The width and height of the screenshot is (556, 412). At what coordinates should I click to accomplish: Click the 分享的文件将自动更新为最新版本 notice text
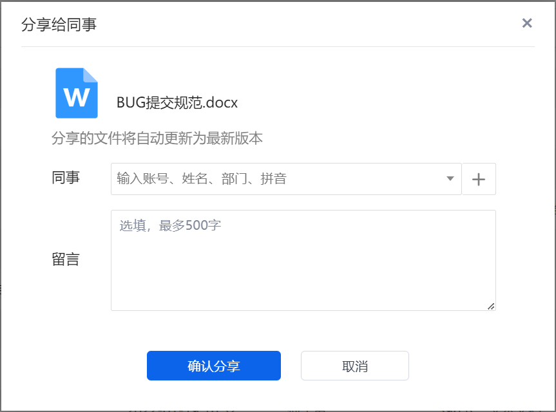(x=157, y=138)
